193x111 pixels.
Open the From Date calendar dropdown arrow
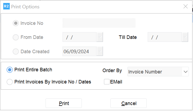100,37
